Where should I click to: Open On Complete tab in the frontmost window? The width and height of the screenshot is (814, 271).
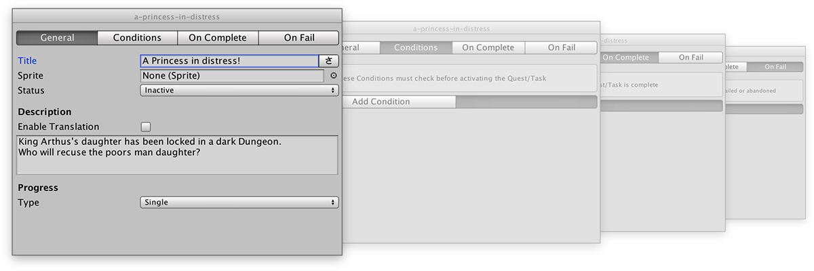(x=218, y=38)
